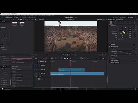The height and width of the screenshot is (103, 138).
Task: Jump to last frame with playback control
Action: [x=72, y=55]
